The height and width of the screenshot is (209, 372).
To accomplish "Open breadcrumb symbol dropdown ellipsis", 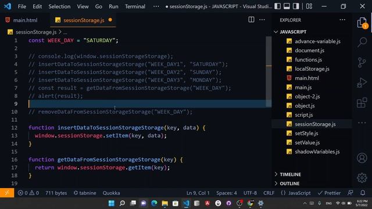I will point(65,33).
